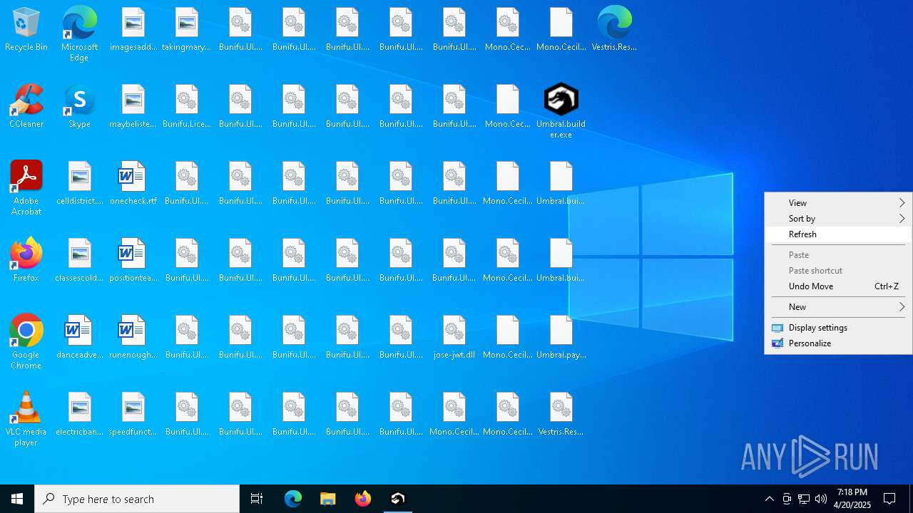The height and width of the screenshot is (513, 913).
Task: Select the runenough... Word document icon
Action: 133,336
